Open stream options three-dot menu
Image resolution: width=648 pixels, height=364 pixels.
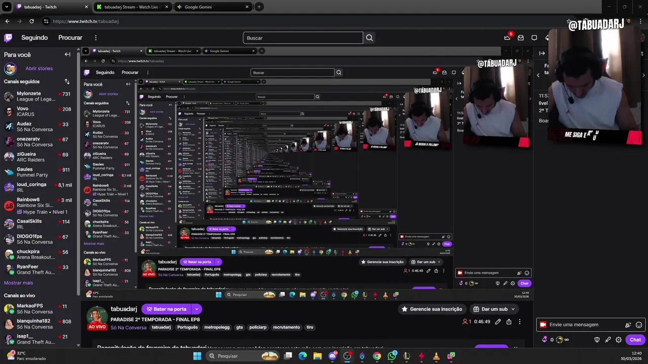click(519, 322)
